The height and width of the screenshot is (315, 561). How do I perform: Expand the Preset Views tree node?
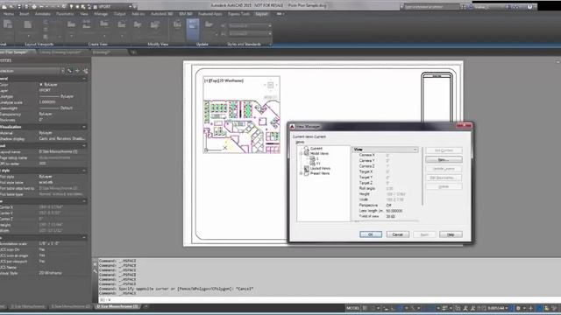point(301,173)
